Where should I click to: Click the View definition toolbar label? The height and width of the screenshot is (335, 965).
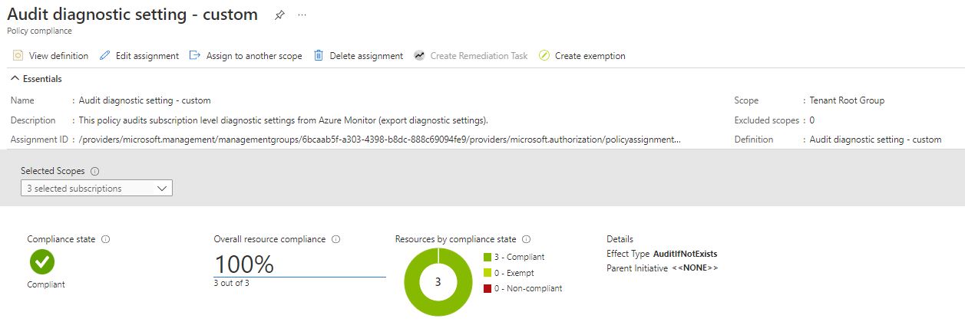[58, 56]
